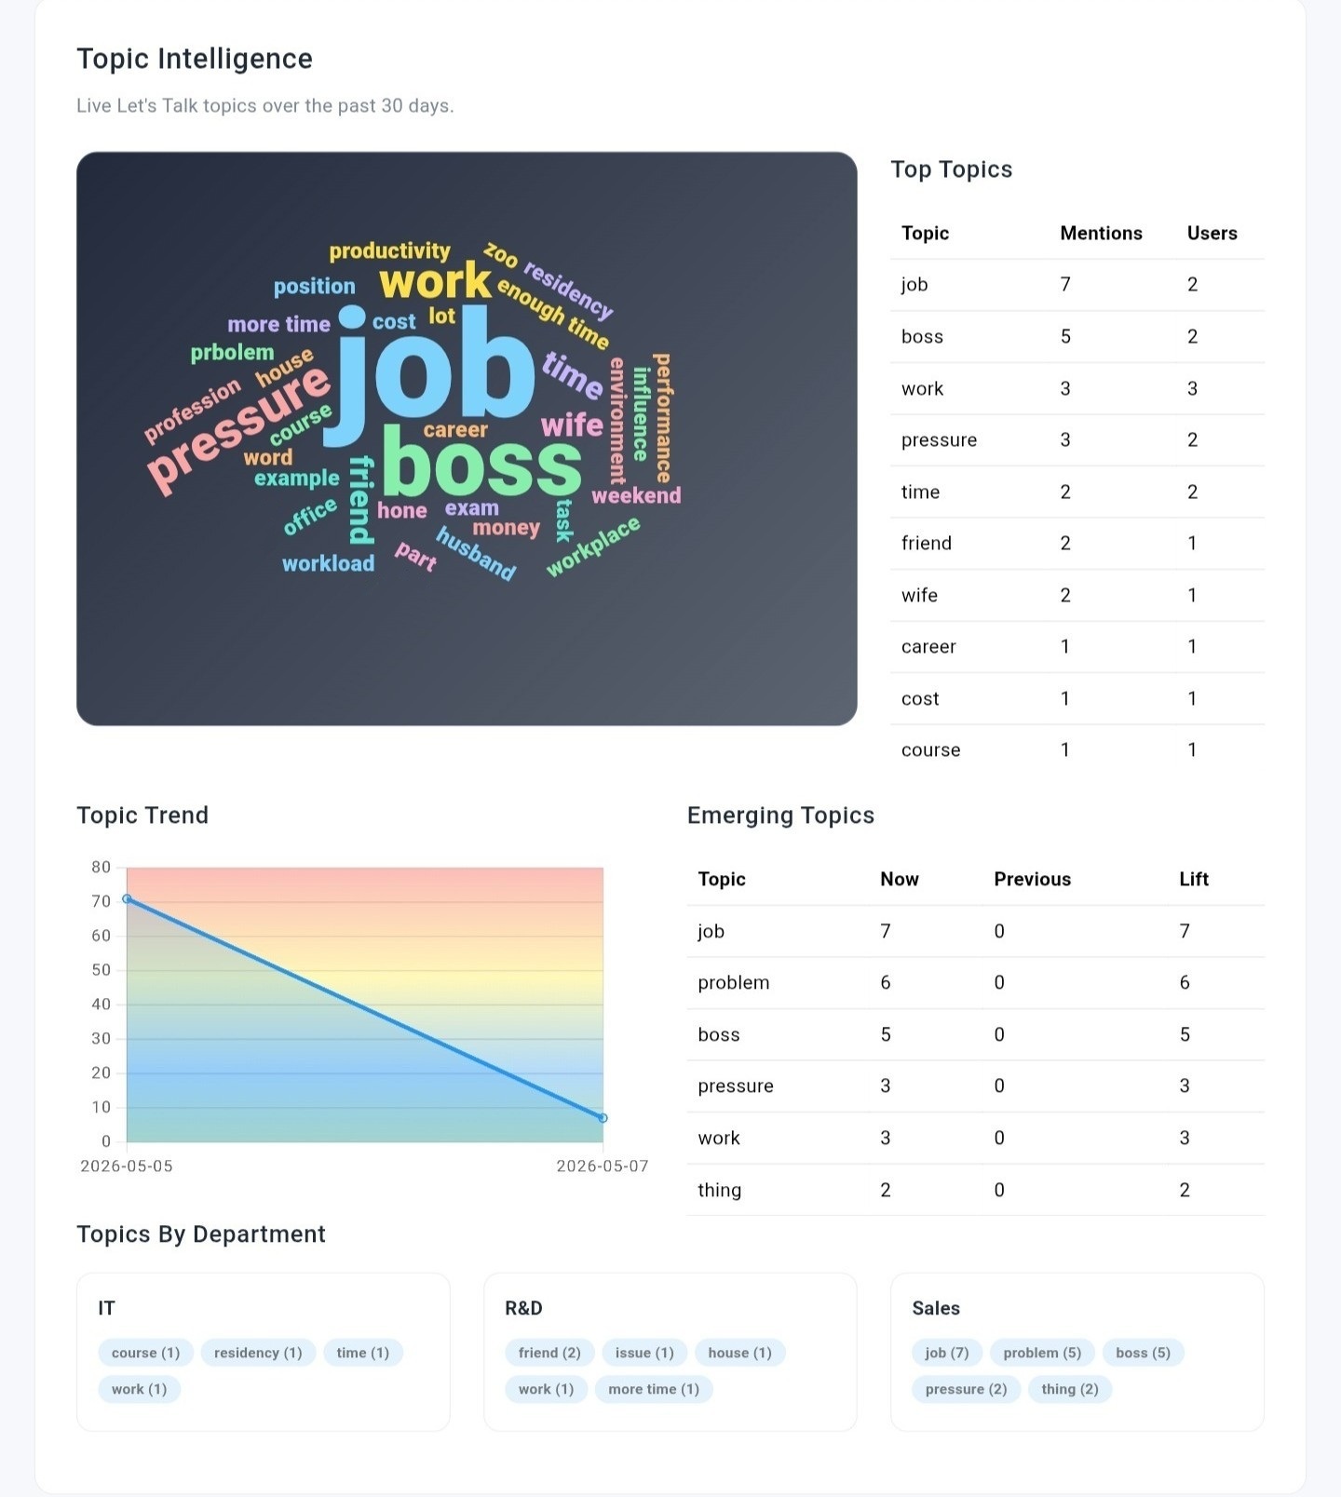Select the 'boss' row in the Top Topics table
This screenshot has width=1341, height=1497.
click(1077, 337)
